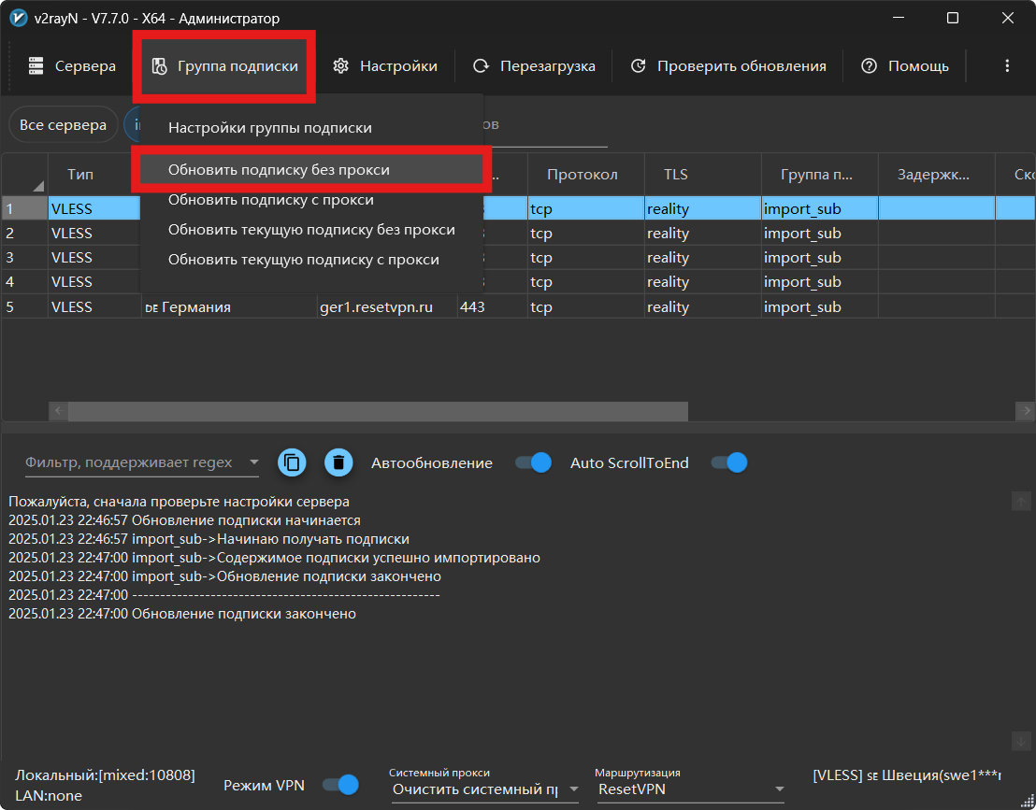This screenshot has height=810, width=1036.
Task: Turn off the Режим VPN switch
Action: 340,785
